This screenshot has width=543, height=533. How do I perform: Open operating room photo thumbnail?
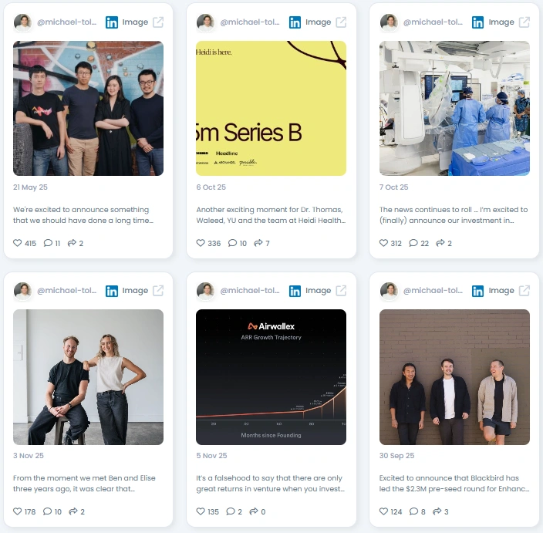click(454, 109)
